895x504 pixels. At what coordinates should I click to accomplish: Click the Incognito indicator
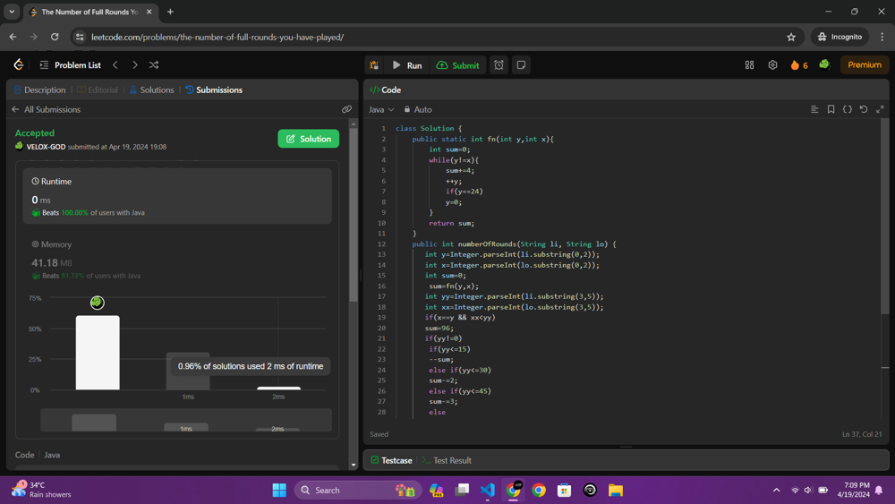coord(840,37)
